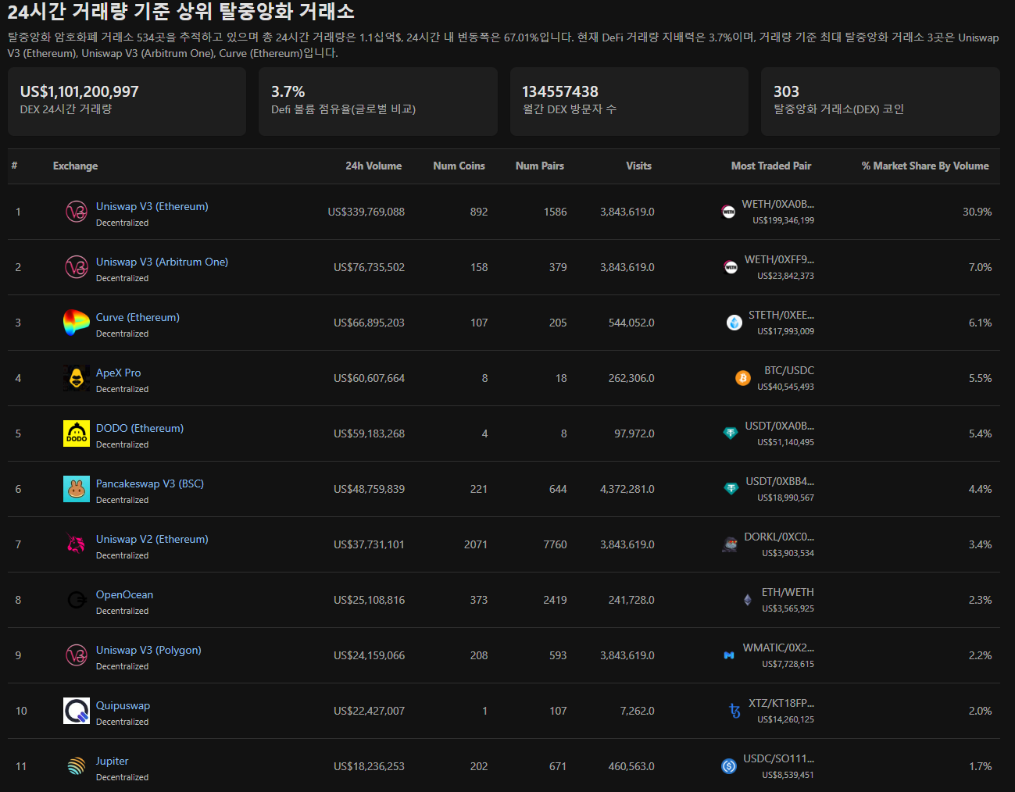Click the 303 decentralized exchange coins card
Screen dimensions: 1015x792
[881, 102]
